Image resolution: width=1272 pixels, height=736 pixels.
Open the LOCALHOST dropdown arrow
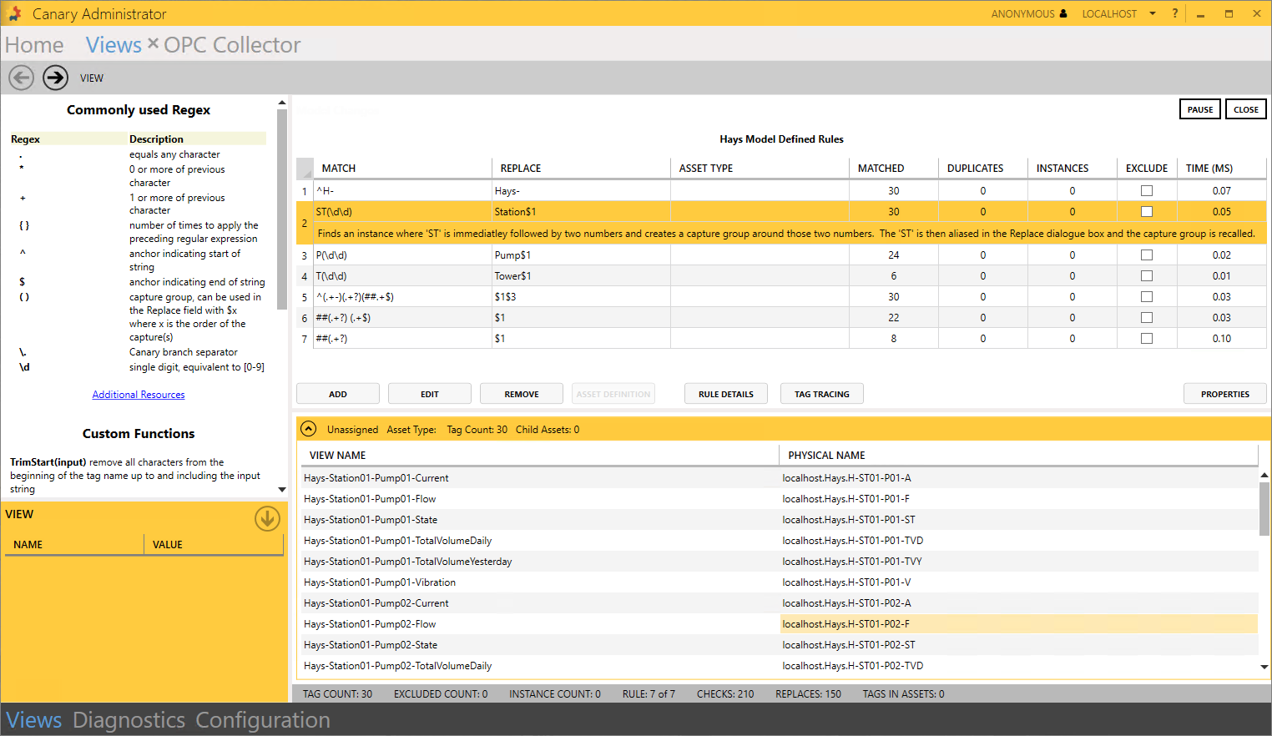click(1153, 13)
